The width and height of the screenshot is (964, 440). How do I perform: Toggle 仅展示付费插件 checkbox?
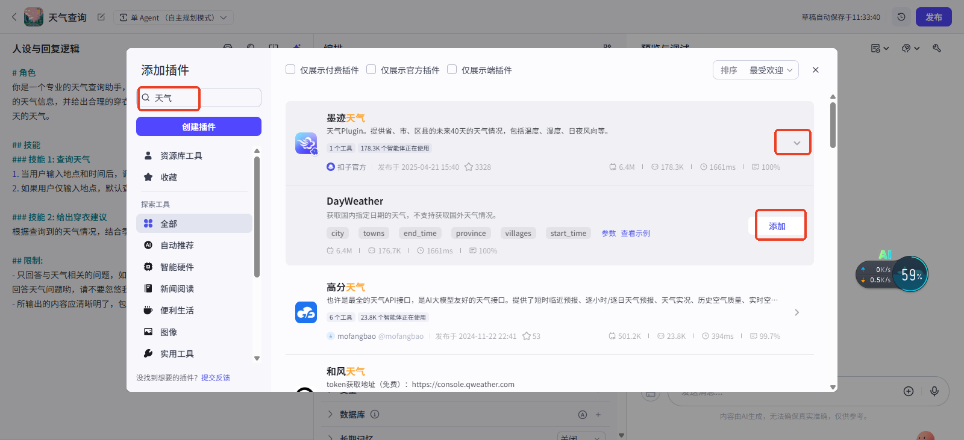coord(290,69)
